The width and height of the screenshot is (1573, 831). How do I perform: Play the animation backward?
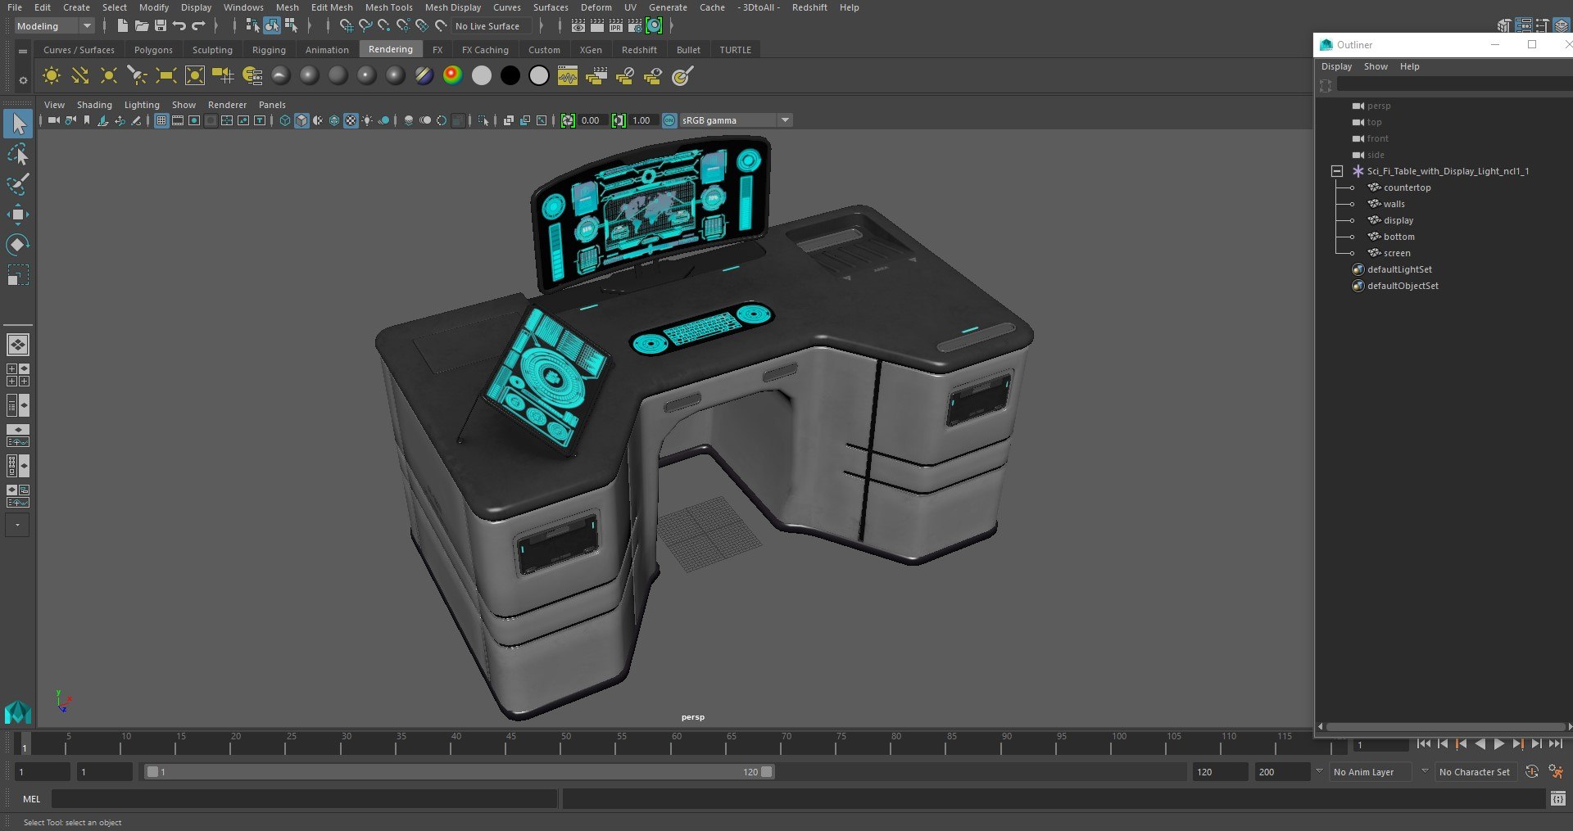coord(1480,744)
